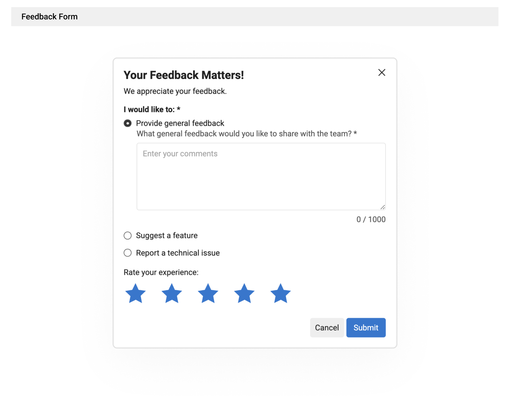
Task: Click the We appreciate your feedback text
Action: point(175,91)
